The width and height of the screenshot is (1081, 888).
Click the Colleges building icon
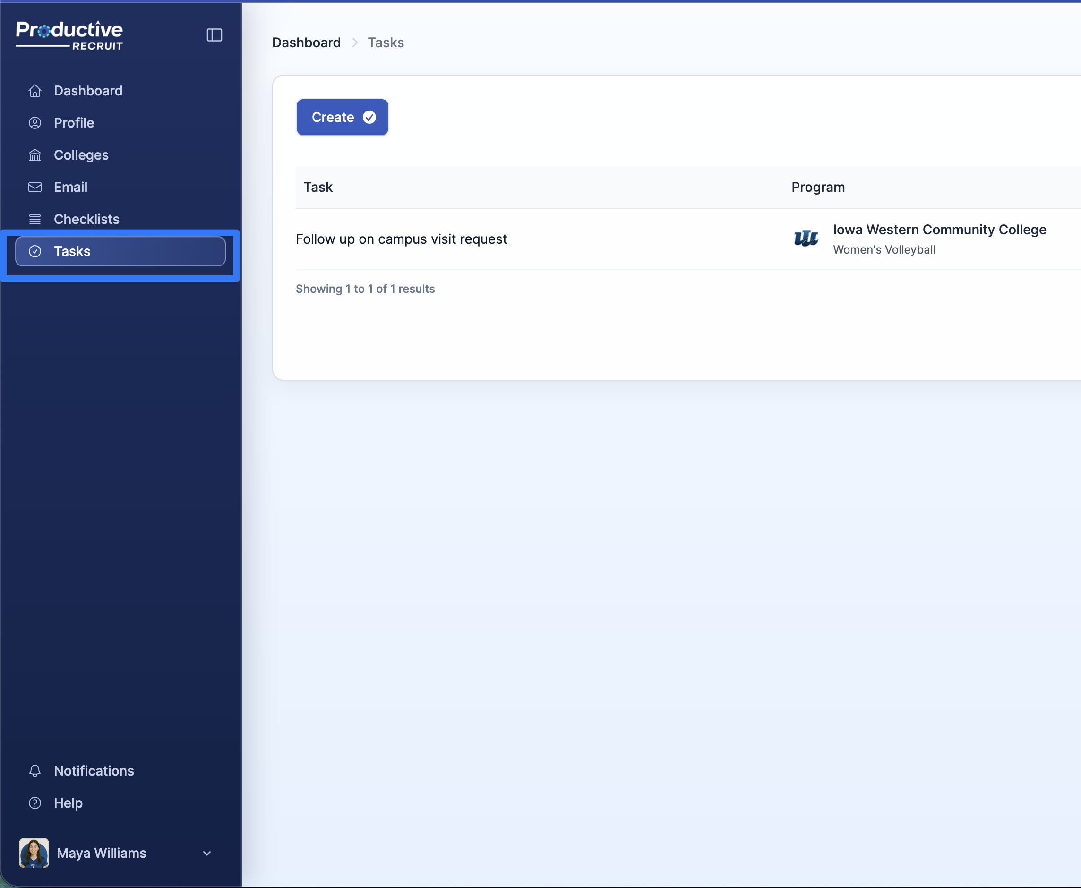tap(35, 155)
